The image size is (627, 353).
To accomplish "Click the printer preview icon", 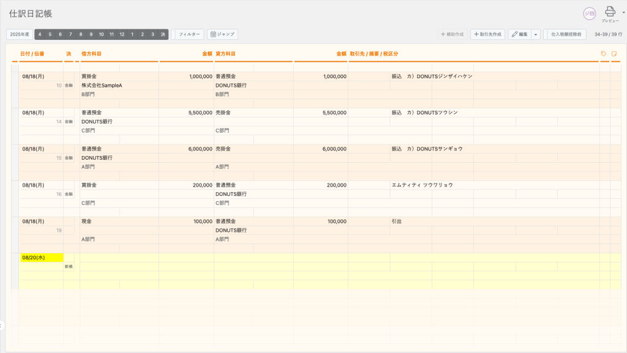I will (610, 12).
